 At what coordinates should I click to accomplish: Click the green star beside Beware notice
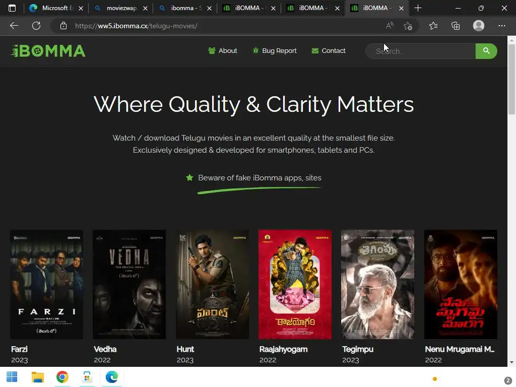189,178
